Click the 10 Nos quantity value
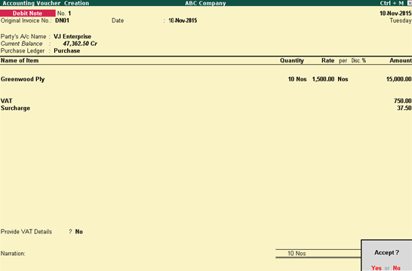The image size is (412, 271). click(297, 79)
